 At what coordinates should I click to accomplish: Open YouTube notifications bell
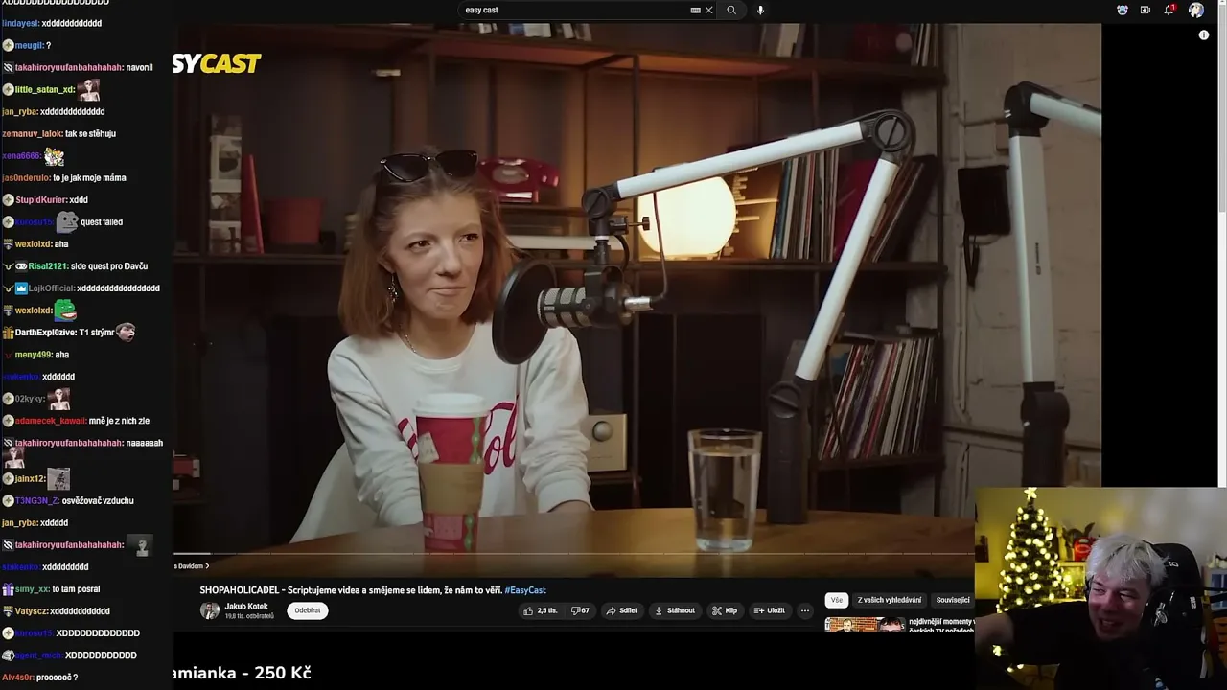[1169, 10]
